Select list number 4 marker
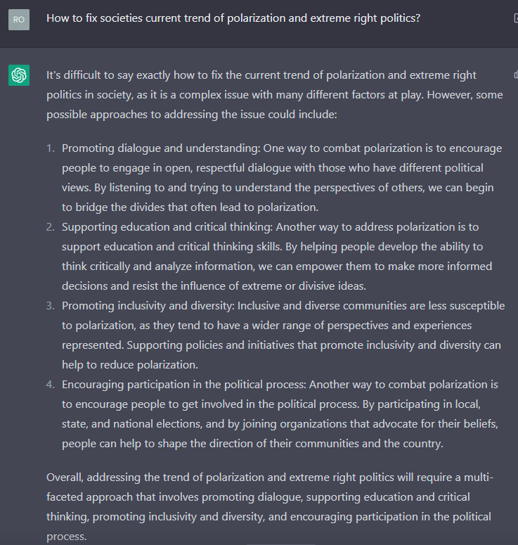The image size is (518, 545). click(x=51, y=385)
